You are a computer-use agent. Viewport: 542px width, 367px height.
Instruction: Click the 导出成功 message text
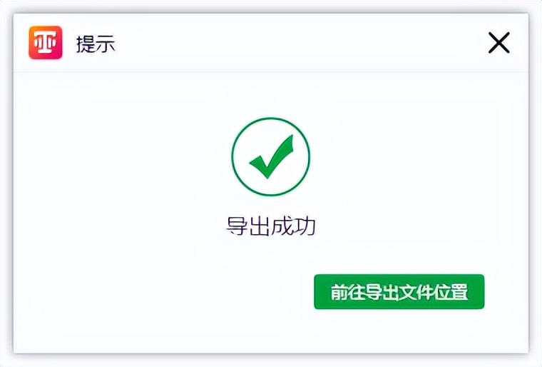coord(271,226)
